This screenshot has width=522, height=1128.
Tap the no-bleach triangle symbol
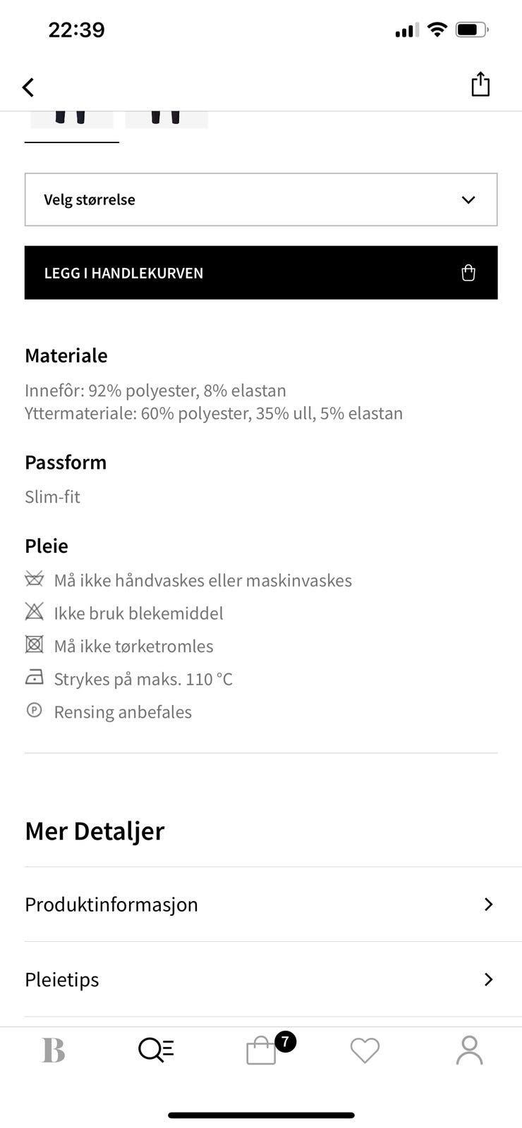34,611
